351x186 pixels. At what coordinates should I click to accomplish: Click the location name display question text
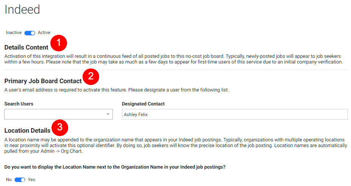115,167
